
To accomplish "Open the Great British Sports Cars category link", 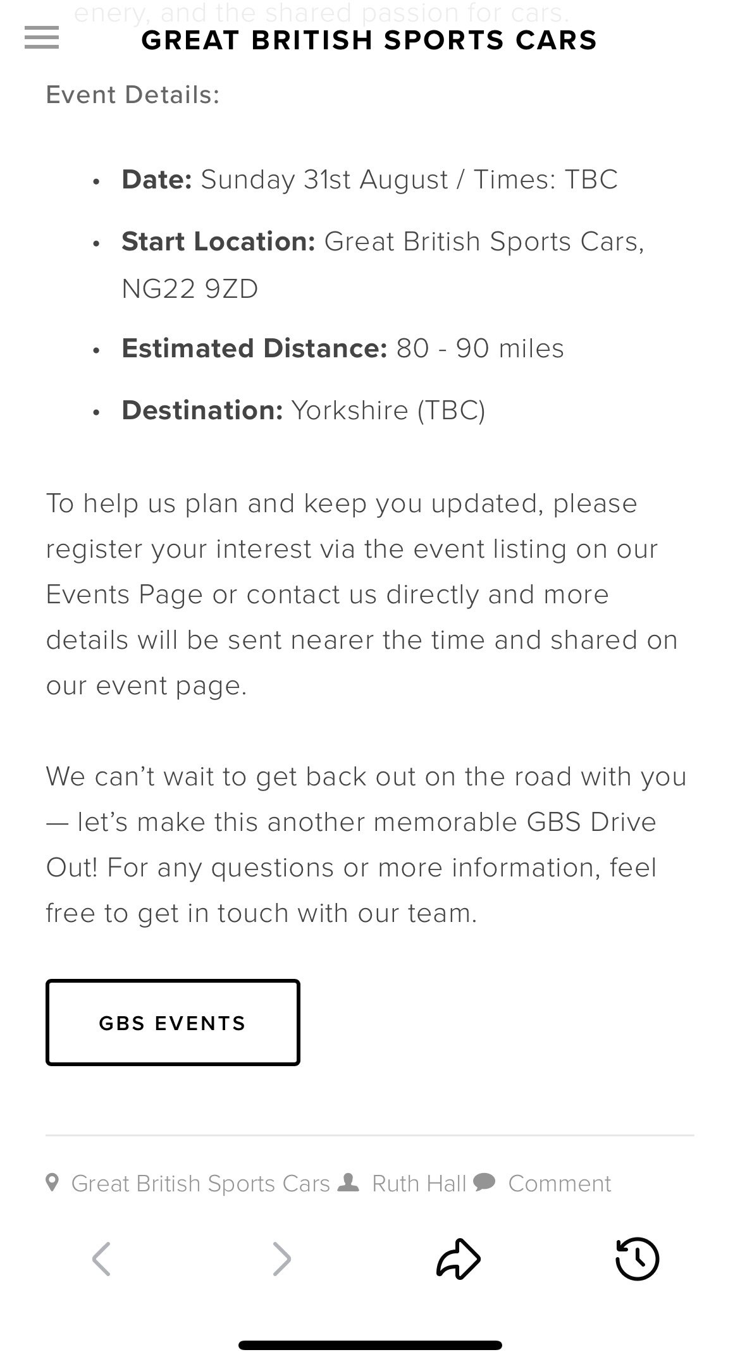I will pyautogui.click(x=200, y=1183).
